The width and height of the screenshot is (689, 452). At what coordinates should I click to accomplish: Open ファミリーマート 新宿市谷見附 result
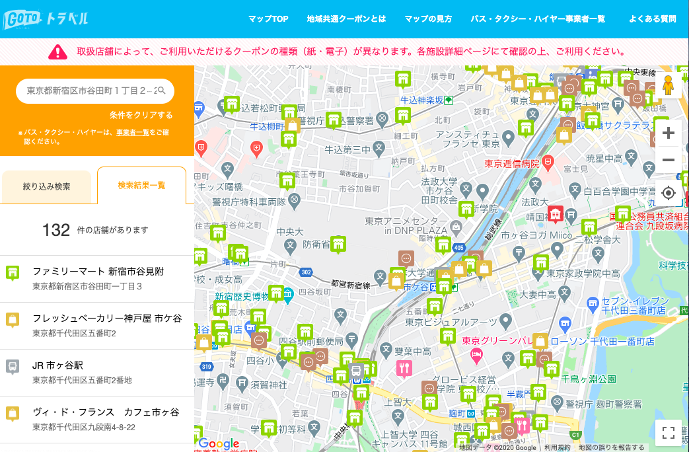click(x=97, y=279)
